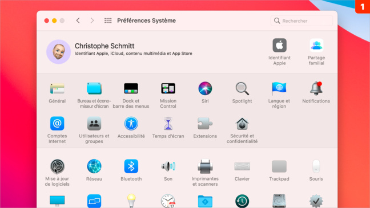370x208 pixels.
Task: Open the Extensions puzzle-piece pane
Action: 205,124
